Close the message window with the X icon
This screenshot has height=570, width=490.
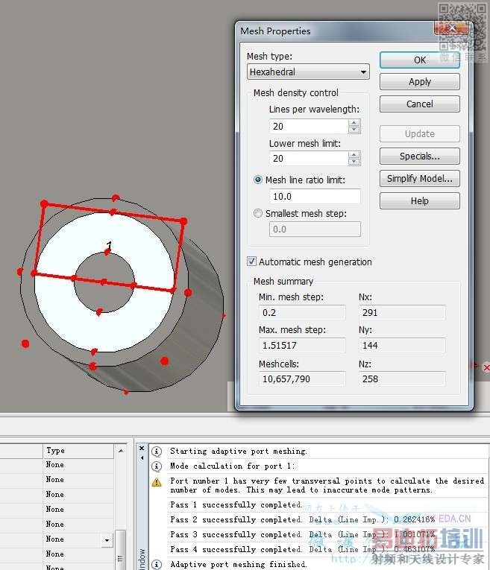142,449
